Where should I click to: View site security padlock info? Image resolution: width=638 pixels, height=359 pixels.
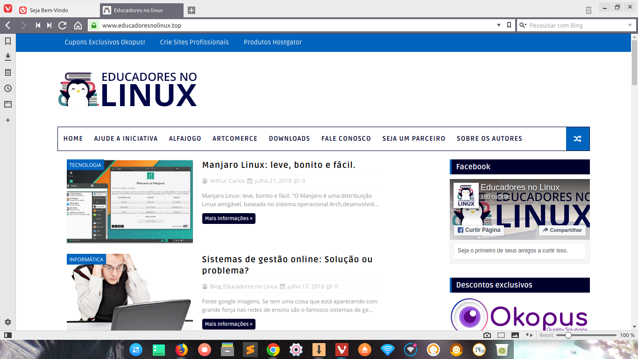click(x=93, y=25)
